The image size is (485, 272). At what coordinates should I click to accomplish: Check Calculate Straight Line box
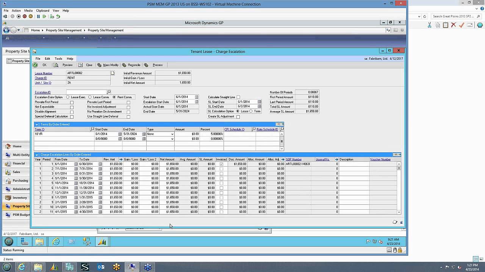pos(238,97)
